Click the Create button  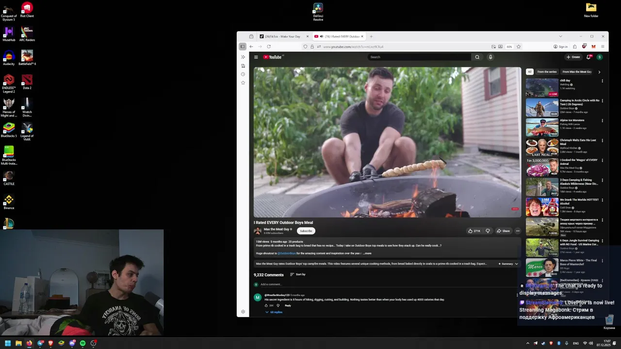click(573, 57)
